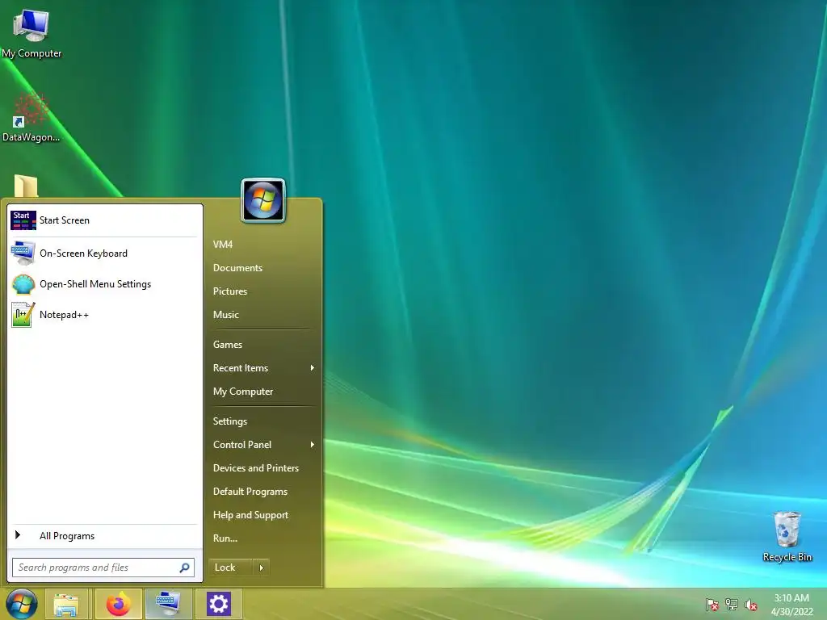
Task: Click the Lock button
Action: coord(231,568)
